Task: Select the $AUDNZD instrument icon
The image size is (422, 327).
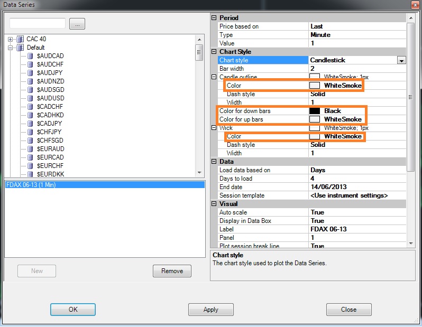Action: 31,81
